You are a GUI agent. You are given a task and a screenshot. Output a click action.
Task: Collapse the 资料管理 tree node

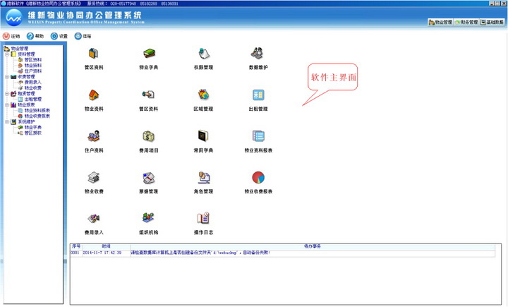pyautogui.click(x=7, y=54)
